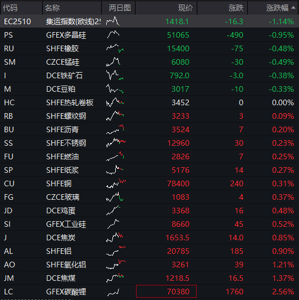Open the JD 鸡蛋 sparkline chart
The width and height of the screenshot is (299, 300).
(113, 211)
